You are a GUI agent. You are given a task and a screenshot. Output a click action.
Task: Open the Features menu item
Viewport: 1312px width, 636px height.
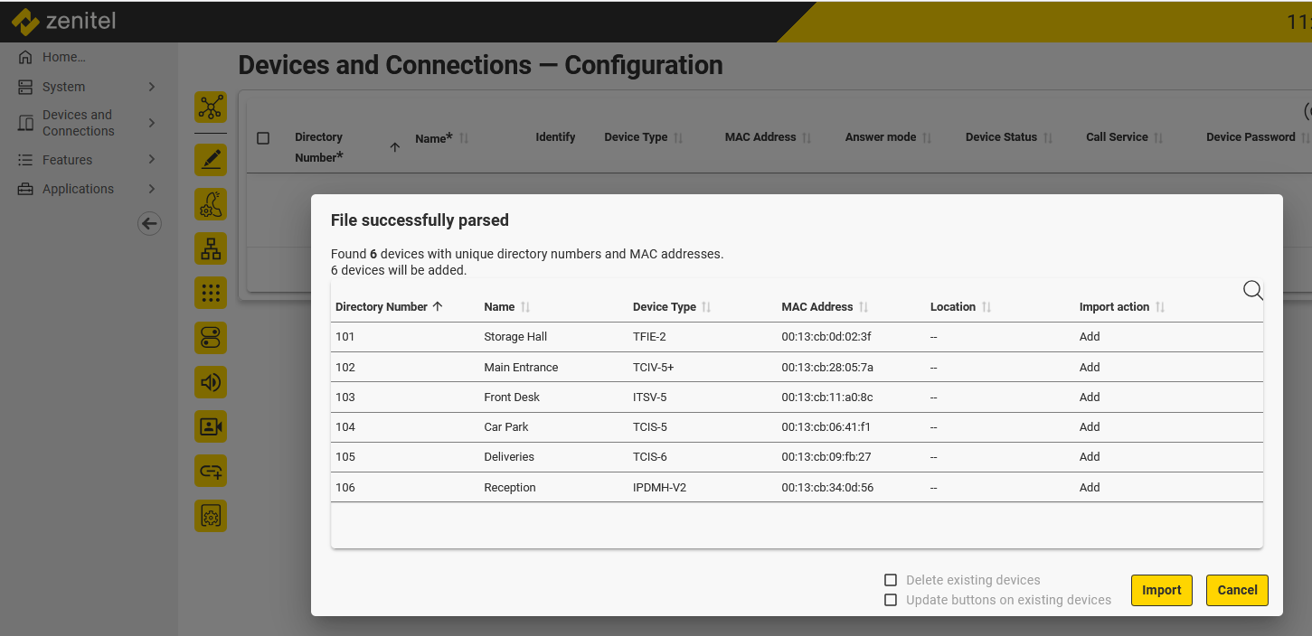tap(67, 160)
